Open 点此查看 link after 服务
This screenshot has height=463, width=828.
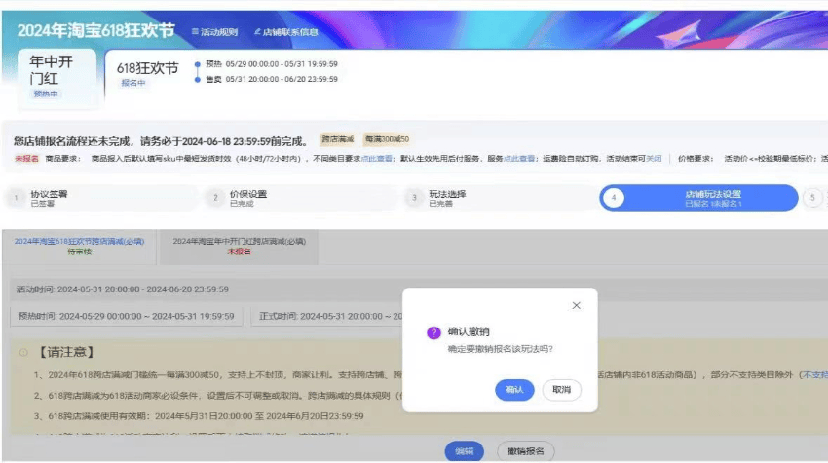point(519,159)
